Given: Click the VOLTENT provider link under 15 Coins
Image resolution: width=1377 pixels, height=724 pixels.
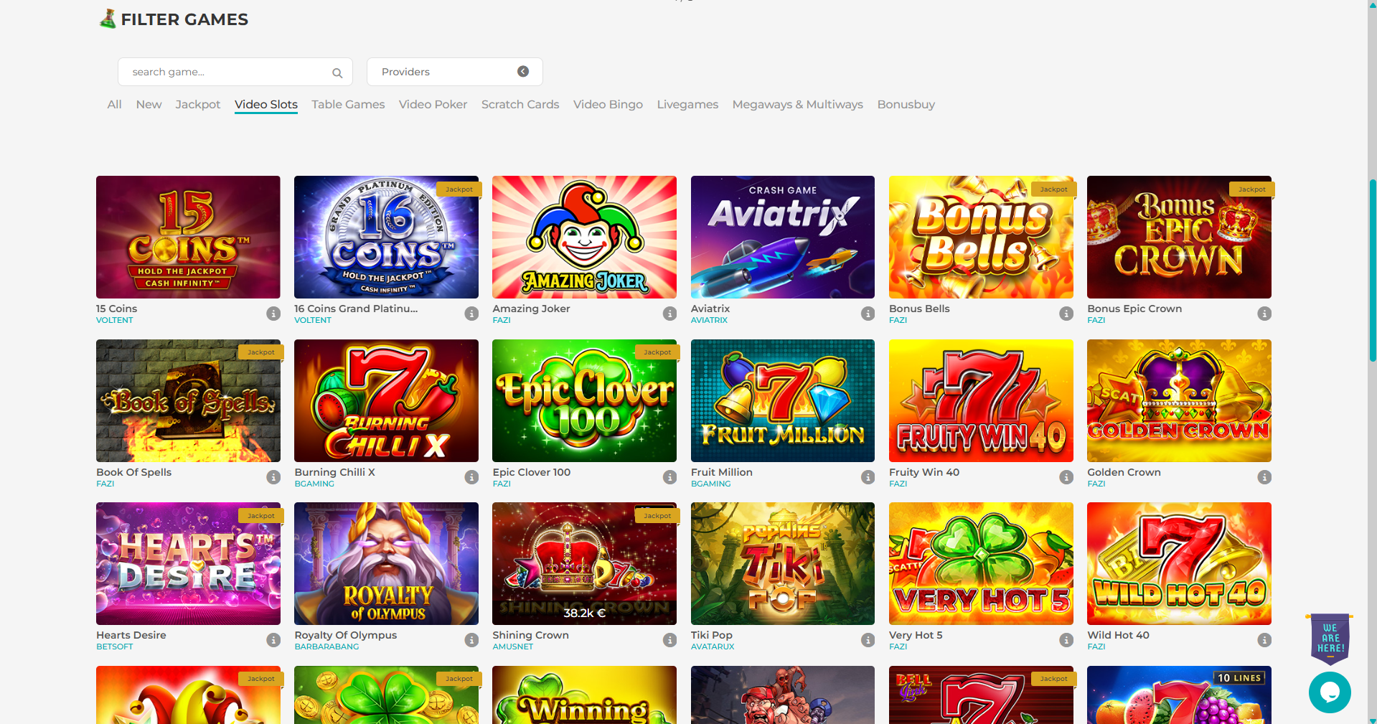Looking at the screenshot, I should [115, 321].
